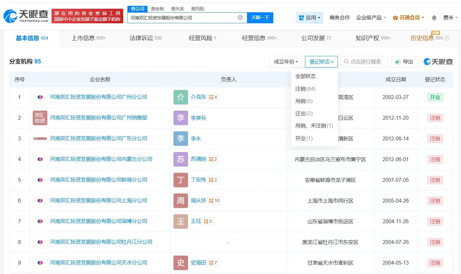
Task: Open the 费米 user account menu
Action: tap(450, 18)
